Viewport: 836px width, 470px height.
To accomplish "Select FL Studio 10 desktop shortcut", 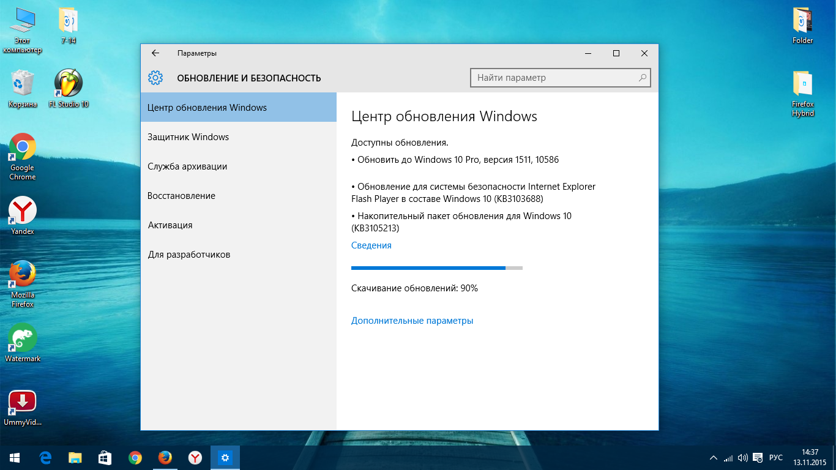I will tap(69, 89).
